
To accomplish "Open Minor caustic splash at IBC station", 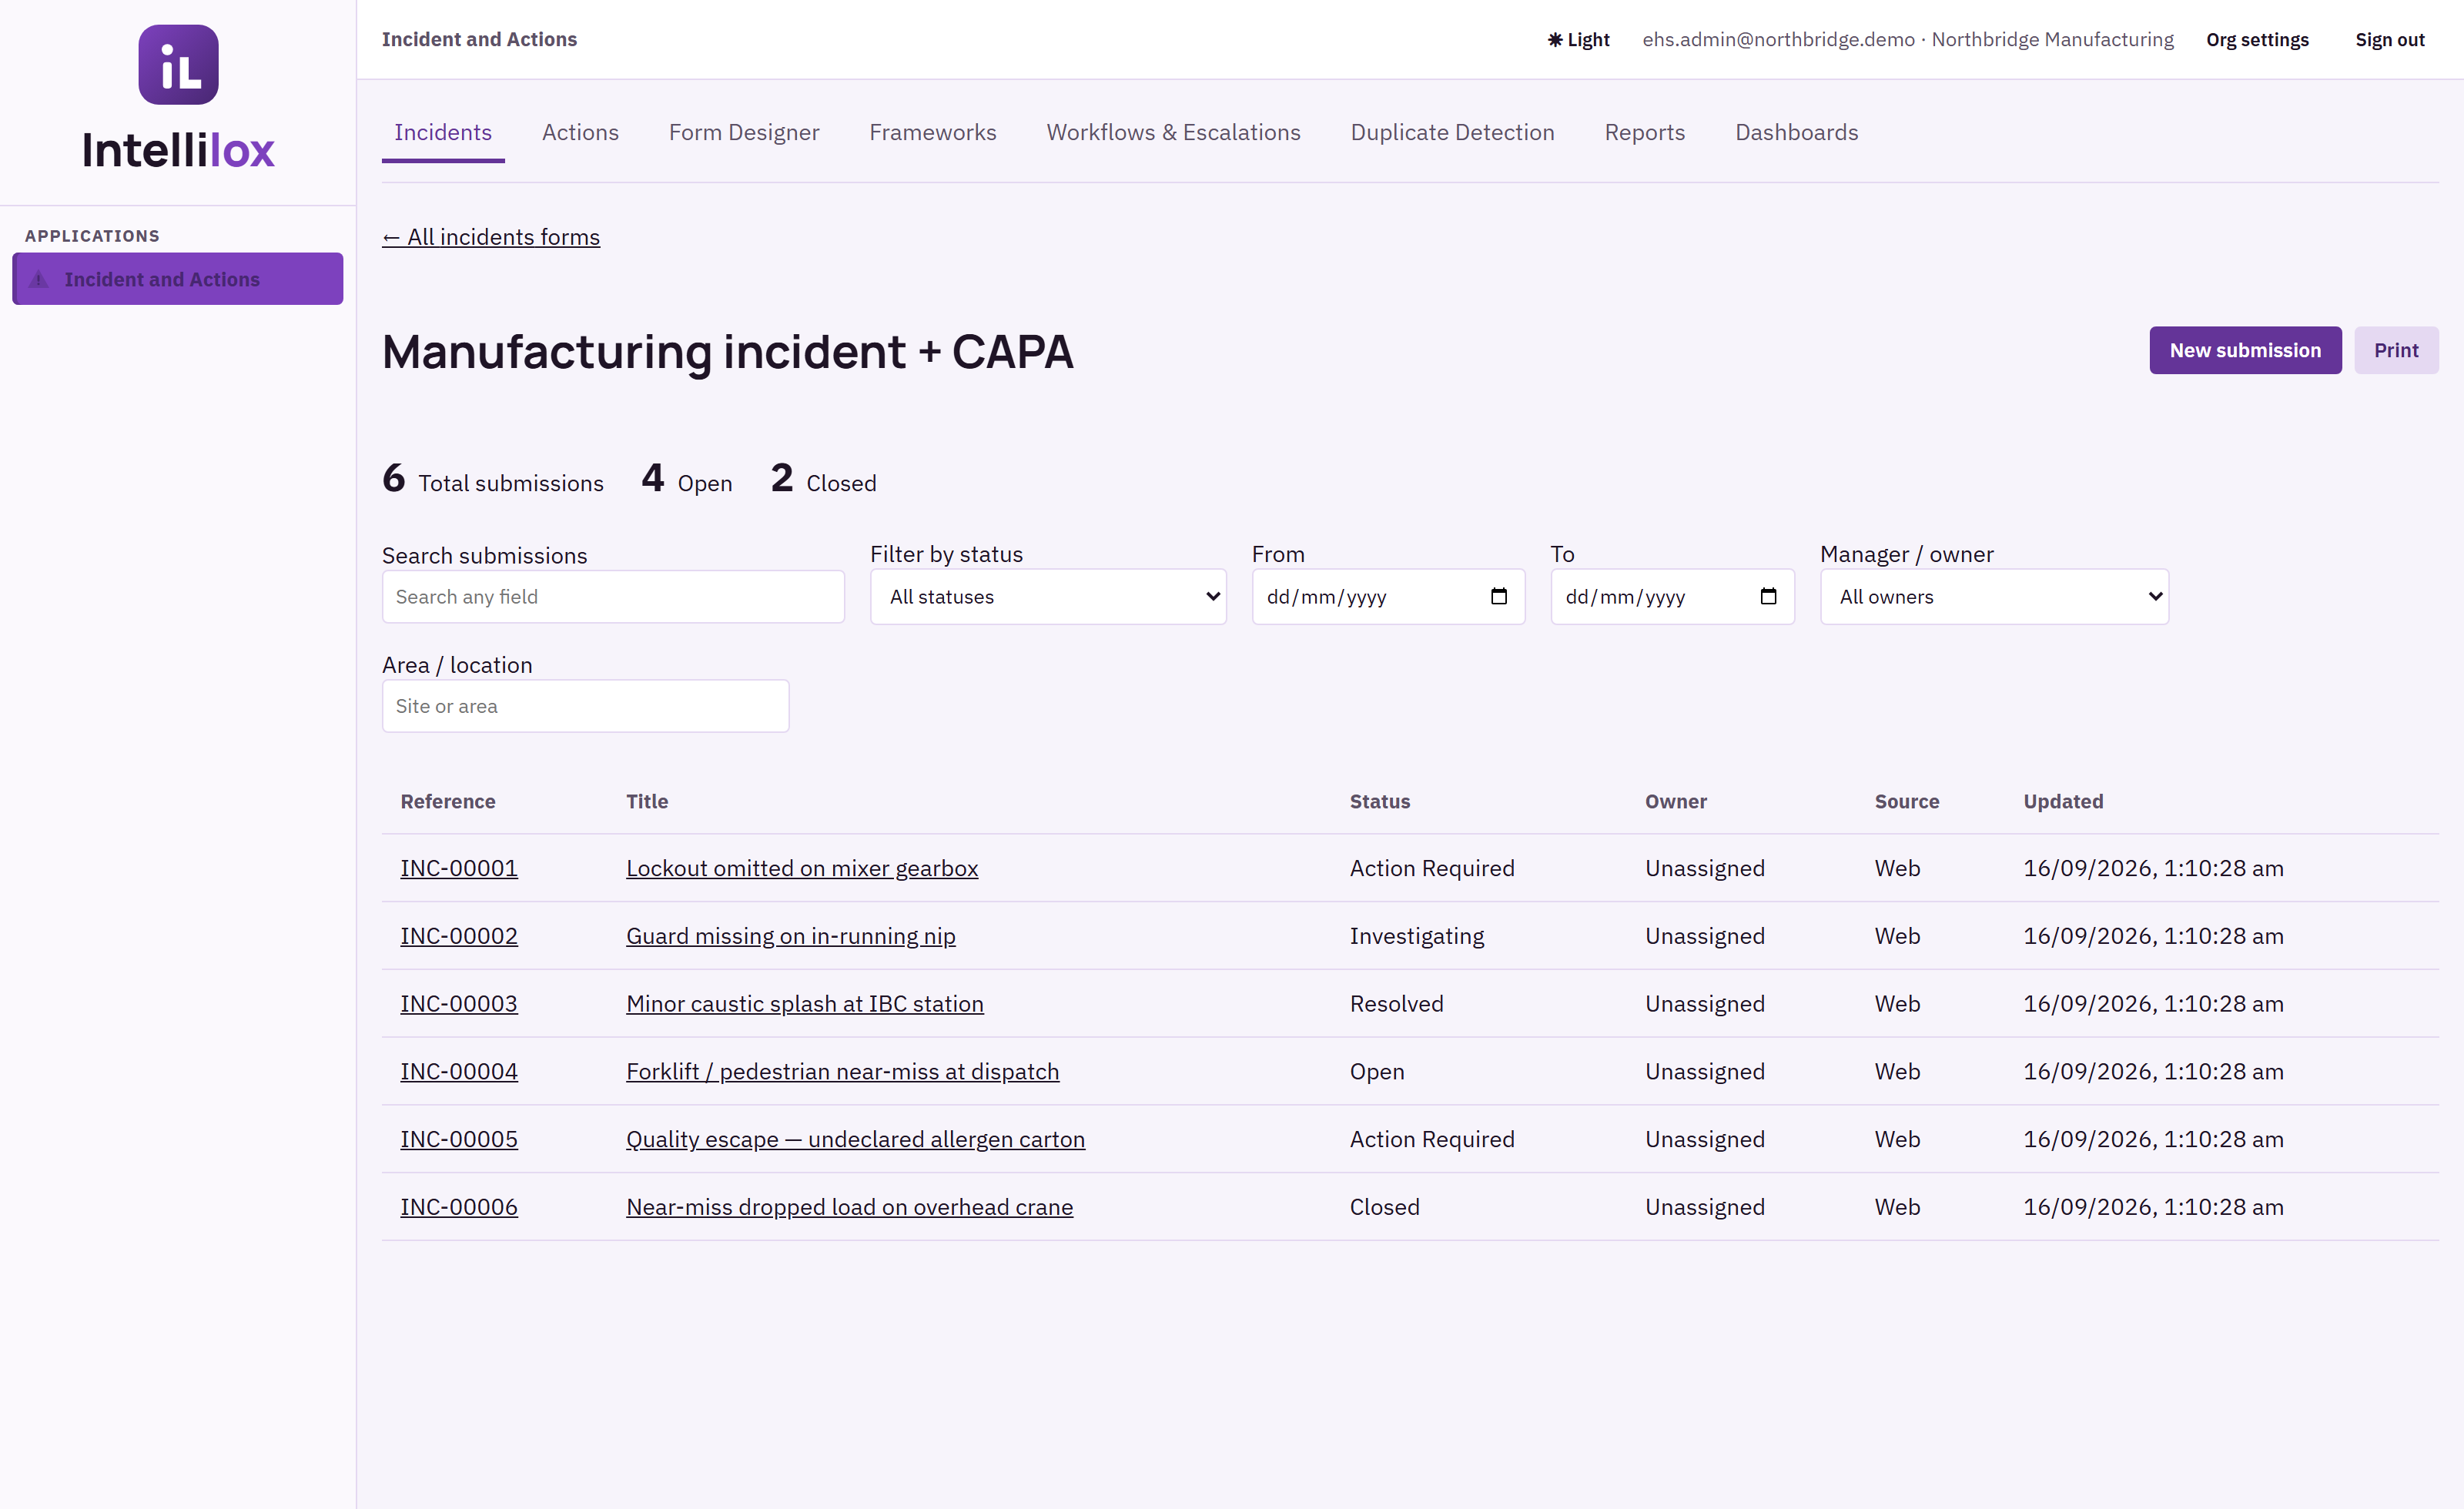I will pyautogui.click(x=805, y=1004).
